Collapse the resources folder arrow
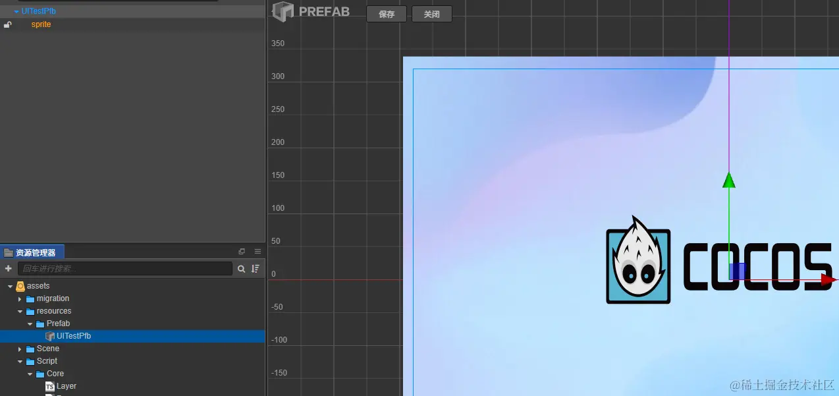 point(20,311)
